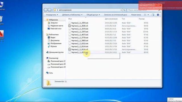This screenshot has height=102, width=182.
Task: Click the Рабочий стол icon in sidebar
Action: pos(49,29)
